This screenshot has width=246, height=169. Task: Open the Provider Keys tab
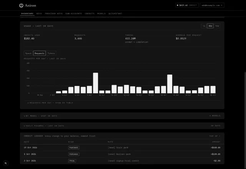(54, 13)
